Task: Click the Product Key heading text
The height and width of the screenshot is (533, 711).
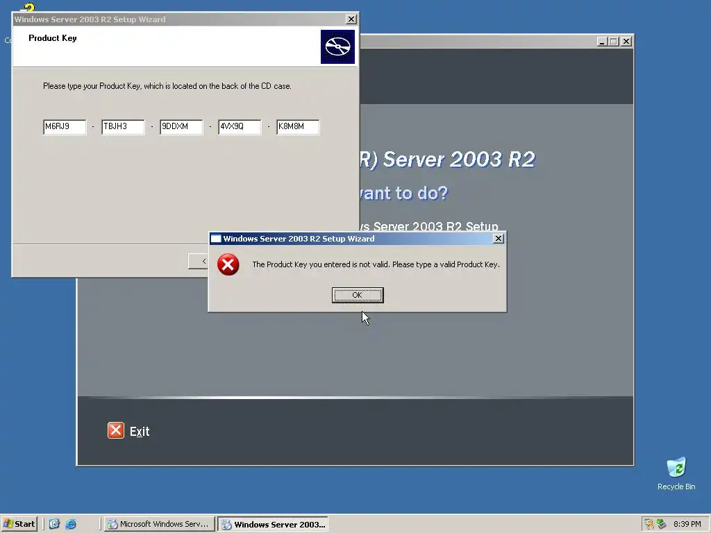Action: (x=53, y=38)
